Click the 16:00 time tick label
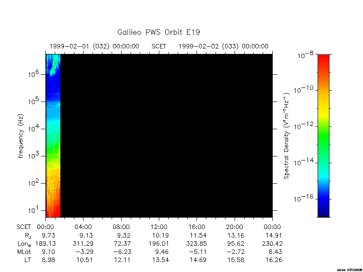Screen dimensions: 363x272 click(x=196, y=227)
